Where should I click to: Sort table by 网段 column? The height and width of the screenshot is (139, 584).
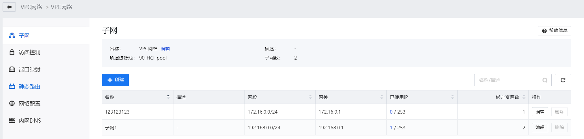(310, 97)
